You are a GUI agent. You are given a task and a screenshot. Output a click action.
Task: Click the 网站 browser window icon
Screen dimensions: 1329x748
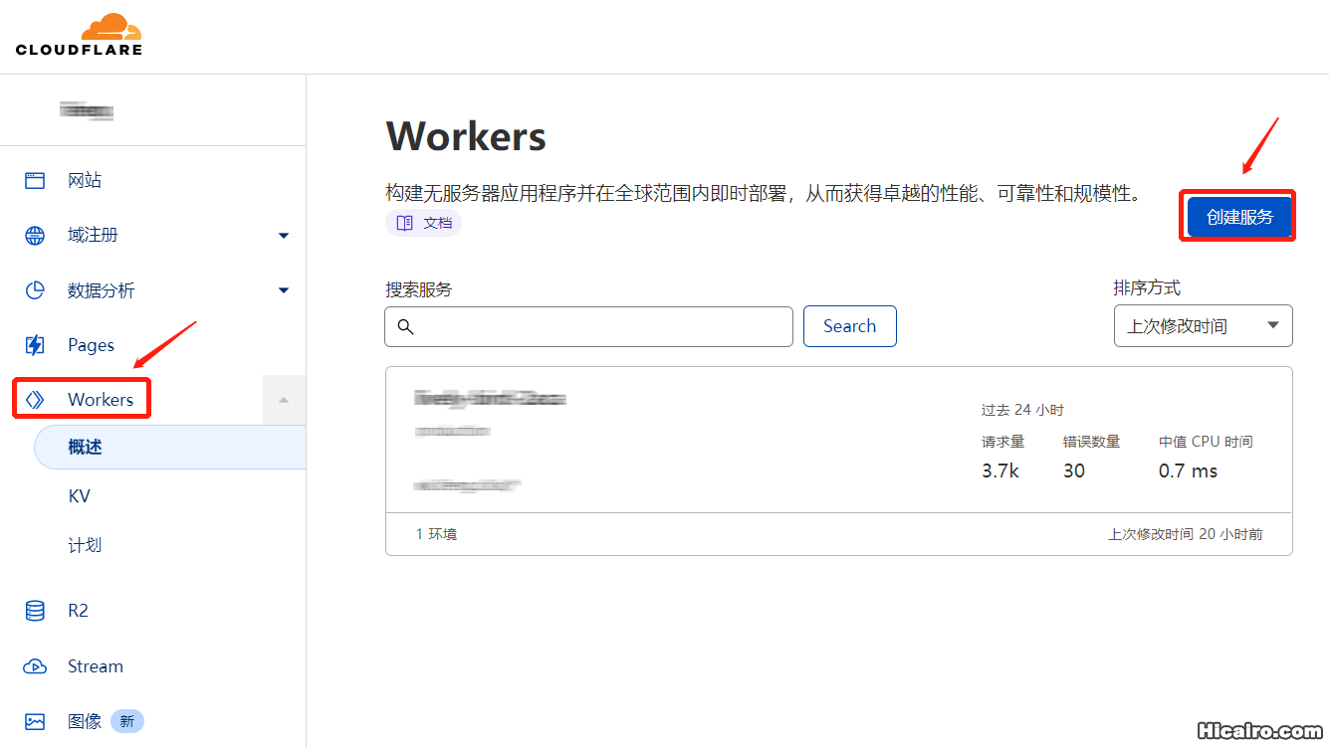point(35,180)
